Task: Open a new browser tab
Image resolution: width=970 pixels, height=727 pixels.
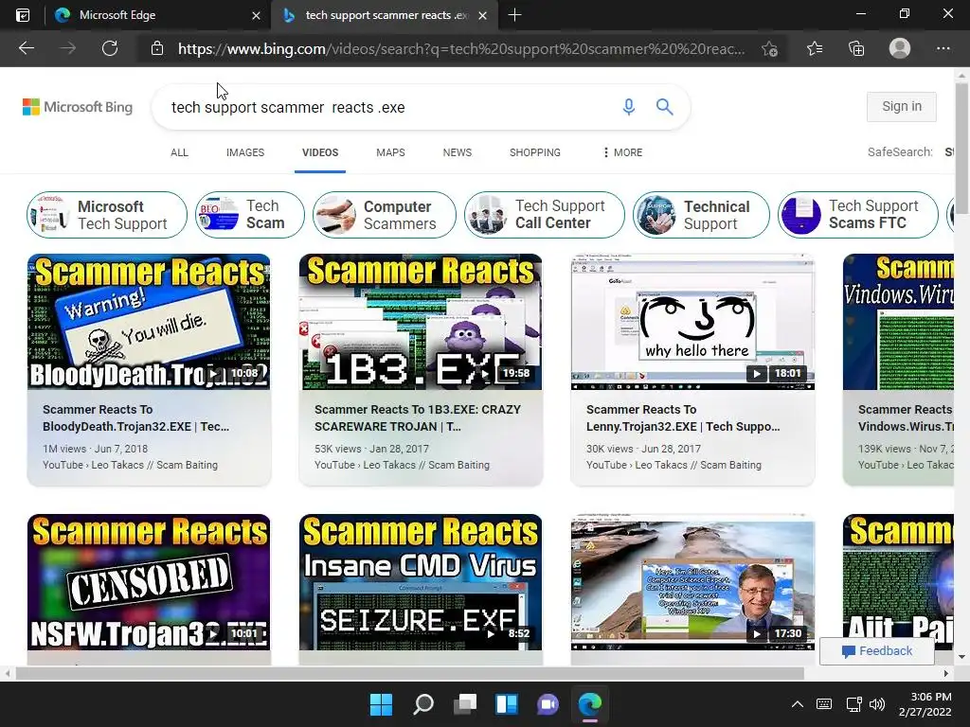Action: 514,15
